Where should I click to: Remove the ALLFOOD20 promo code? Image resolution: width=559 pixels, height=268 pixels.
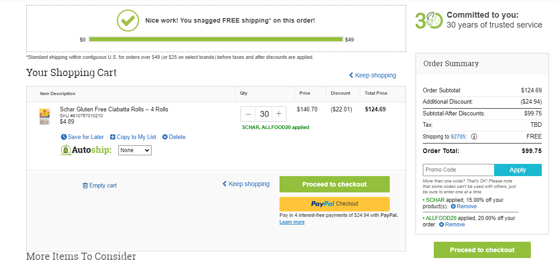[x=451, y=225]
